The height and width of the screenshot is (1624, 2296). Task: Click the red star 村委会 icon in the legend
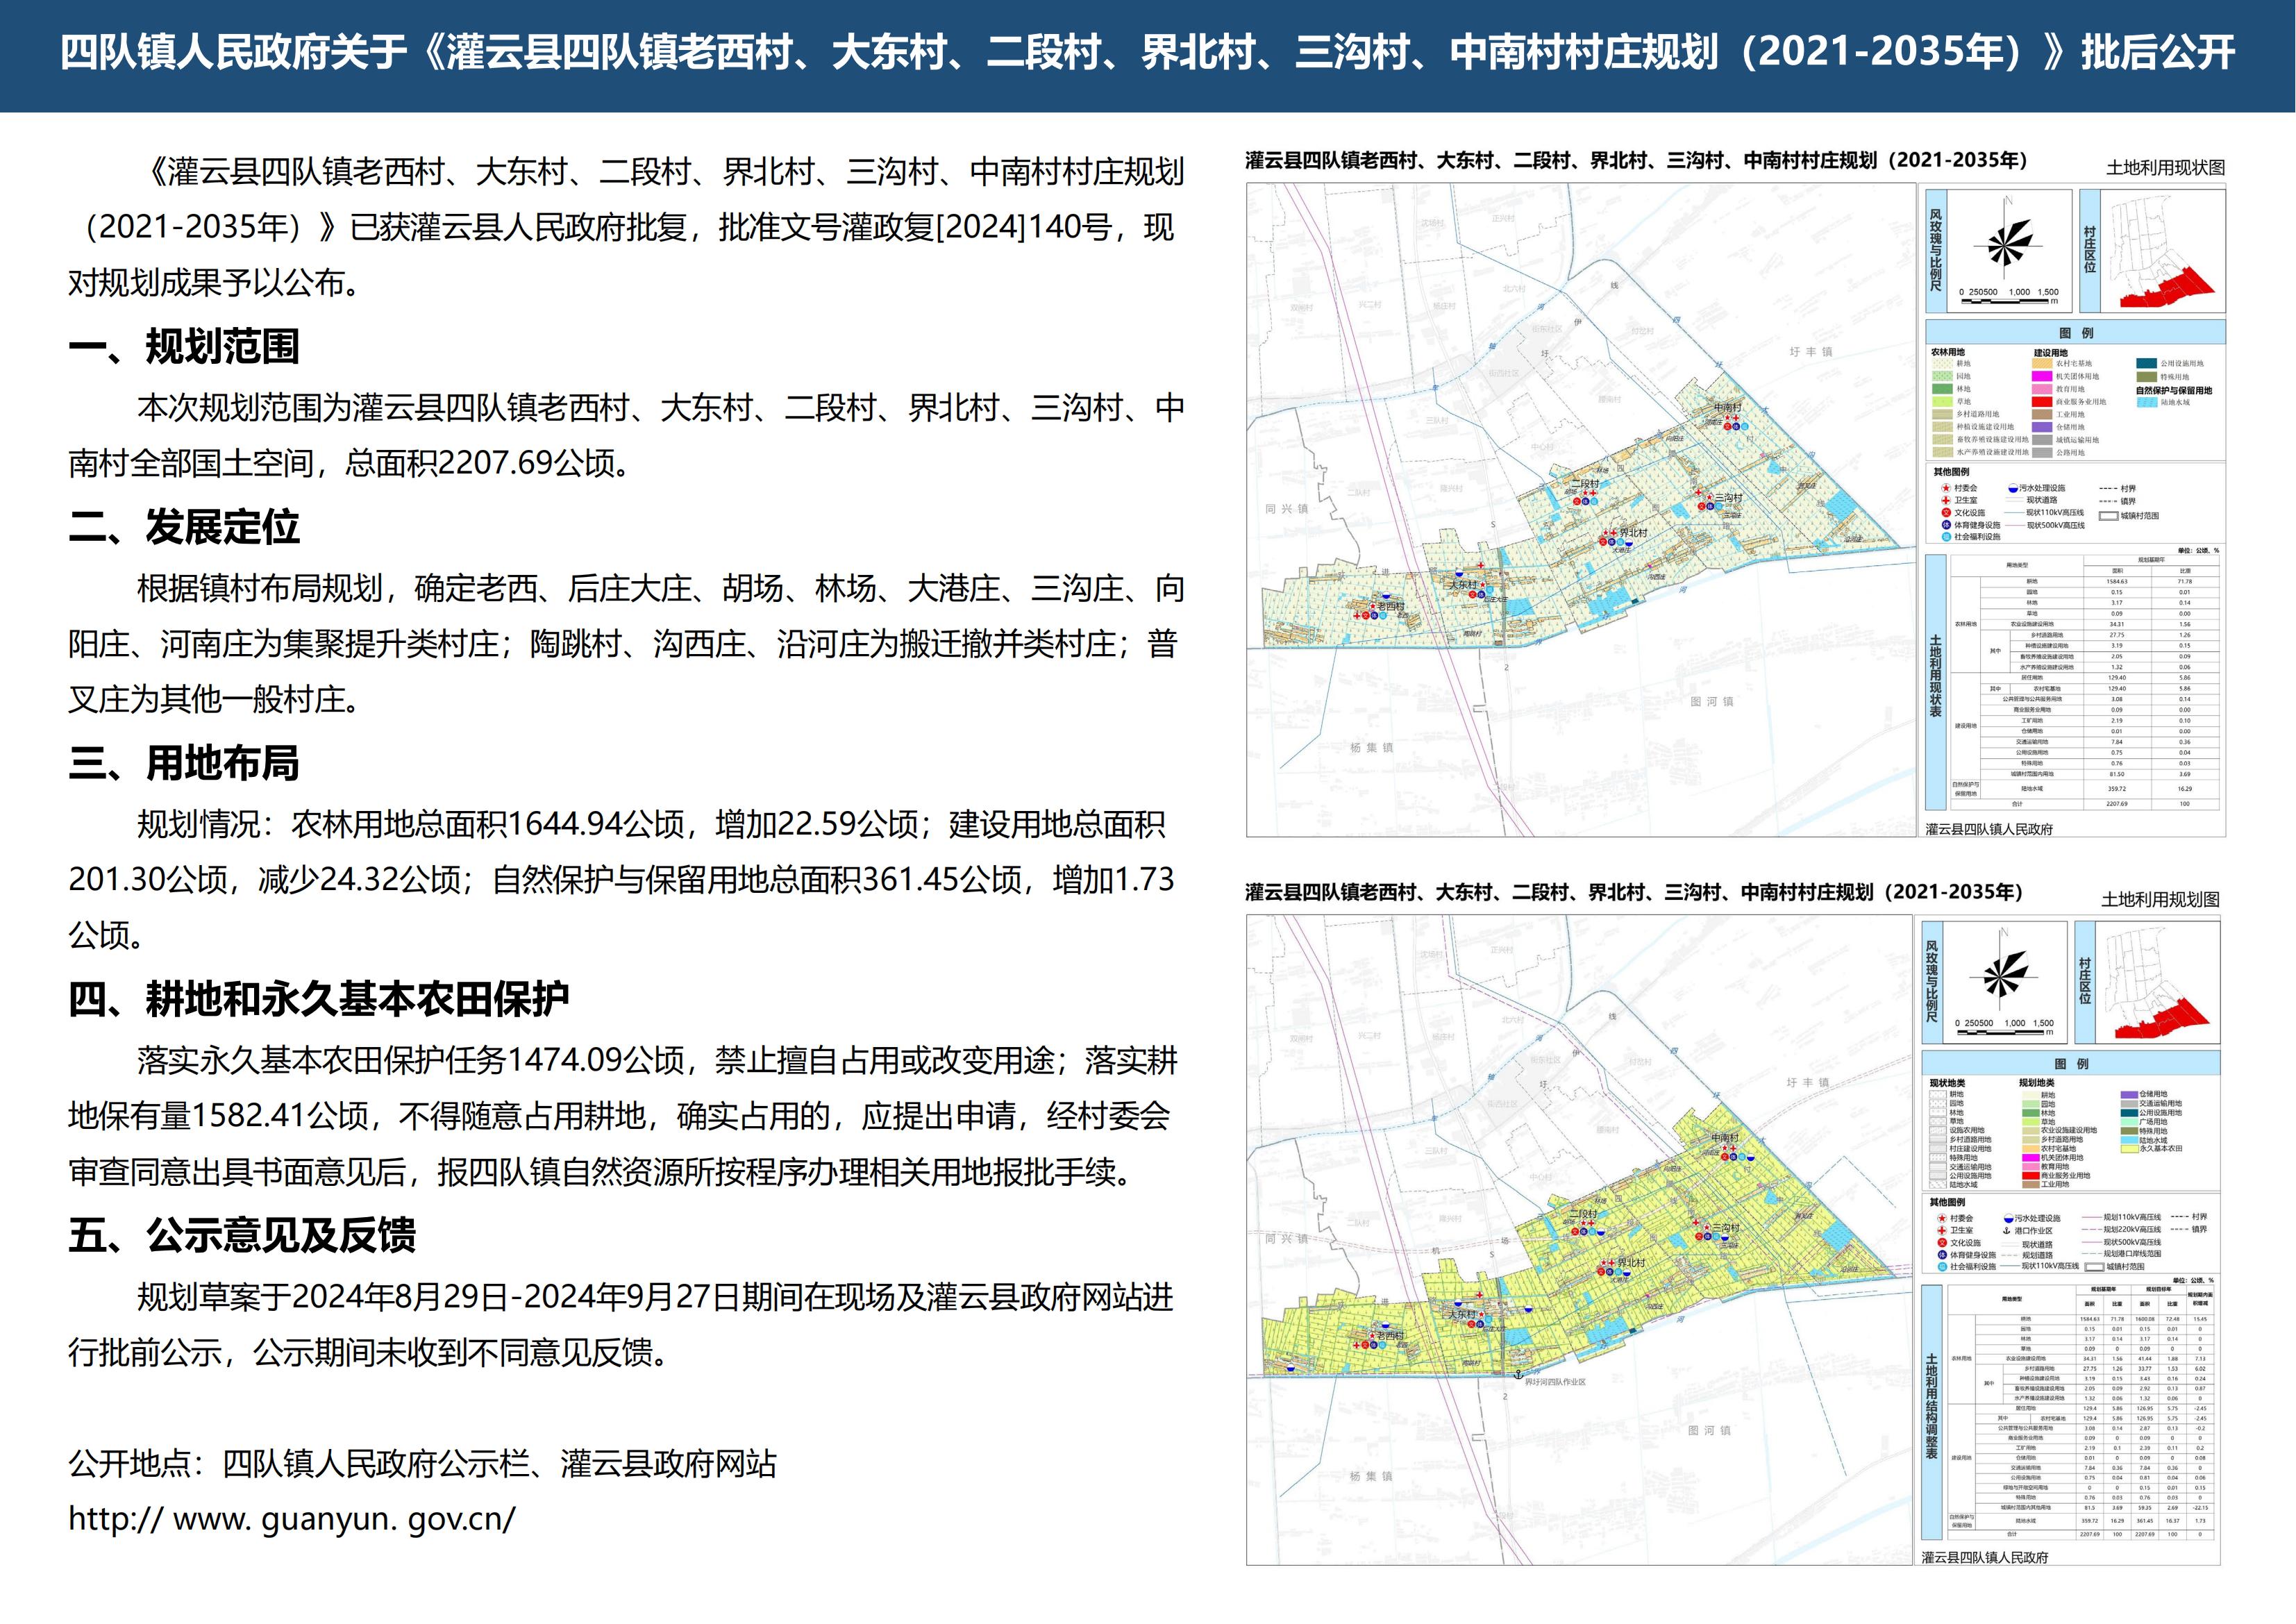pyautogui.click(x=1947, y=489)
